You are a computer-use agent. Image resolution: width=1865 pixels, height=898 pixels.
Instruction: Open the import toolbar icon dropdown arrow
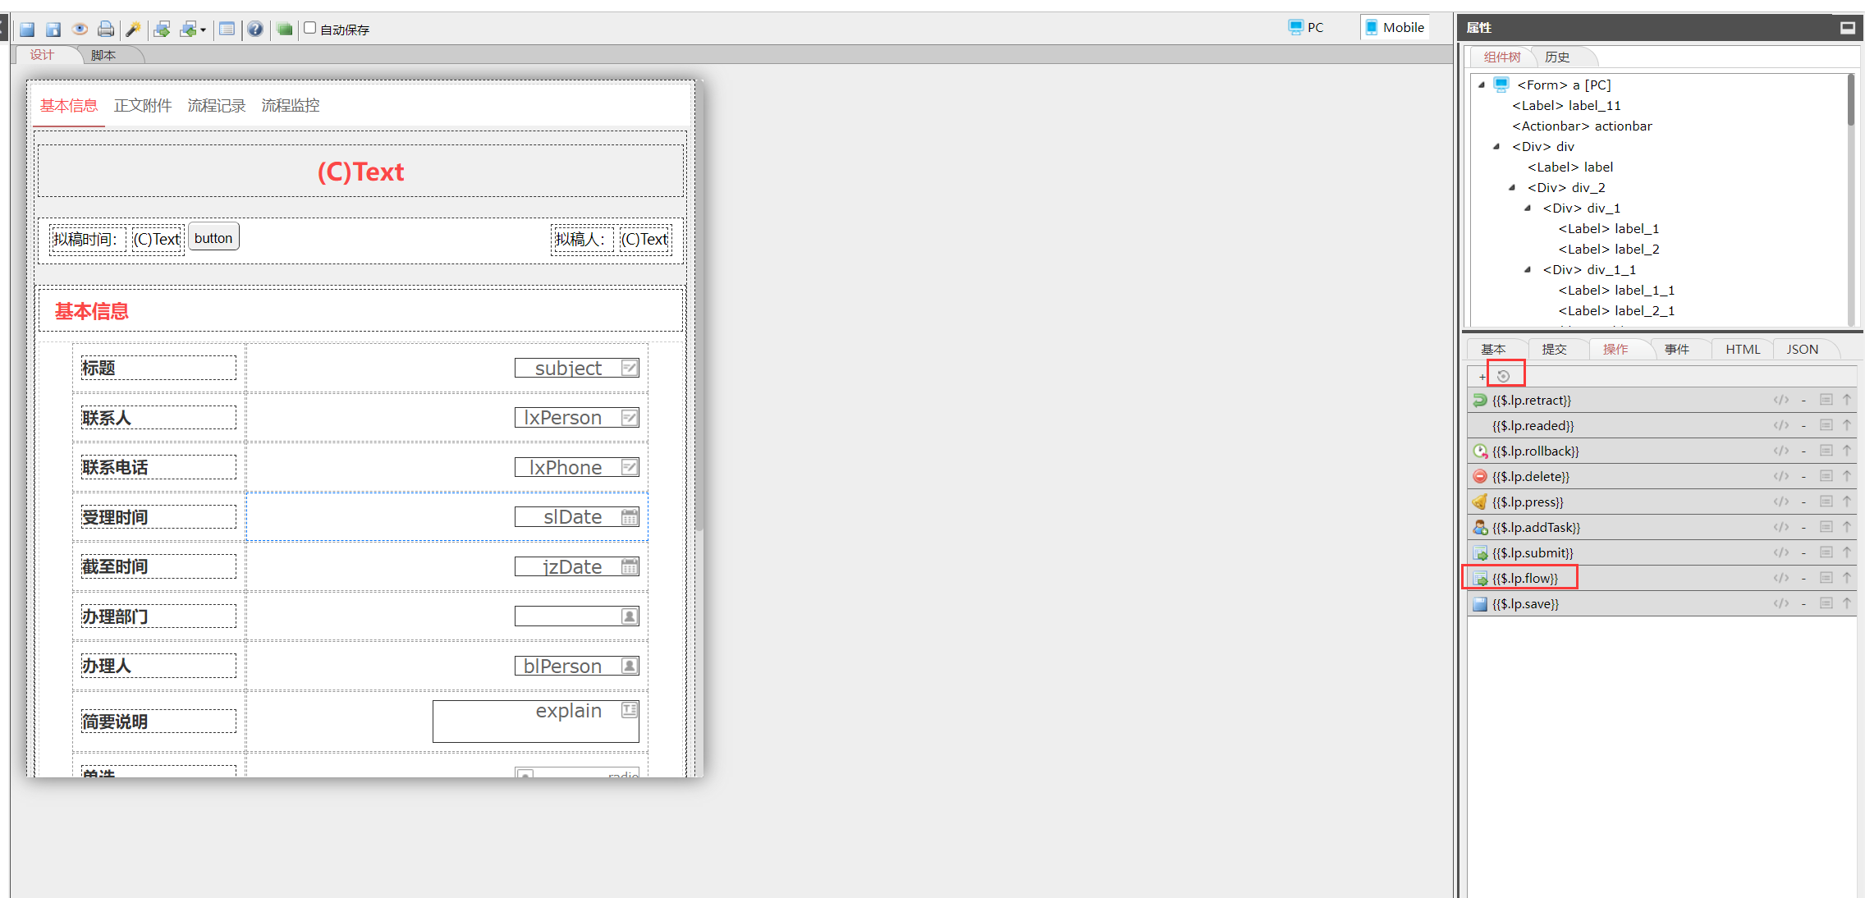(204, 30)
